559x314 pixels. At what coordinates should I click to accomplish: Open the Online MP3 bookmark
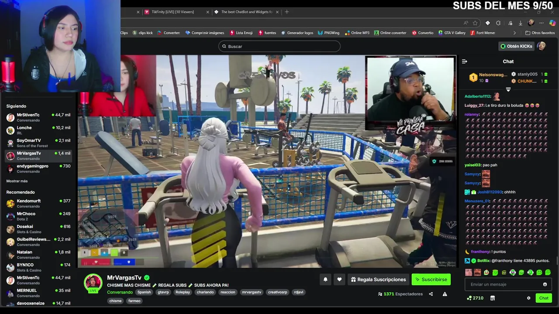(357, 33)
